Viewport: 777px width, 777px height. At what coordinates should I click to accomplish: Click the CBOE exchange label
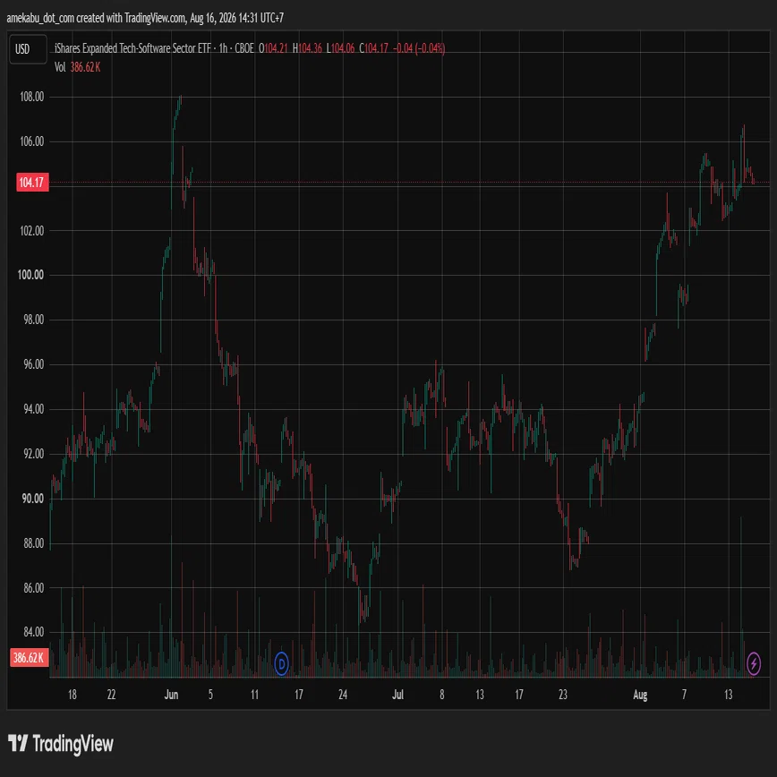coord(244,48)
